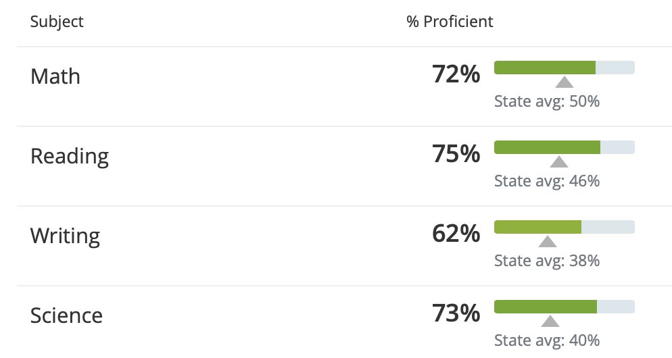The image size is (672, 358).
Task: Click the Science state average triangle marker
Action: click(x=550, y=322)
